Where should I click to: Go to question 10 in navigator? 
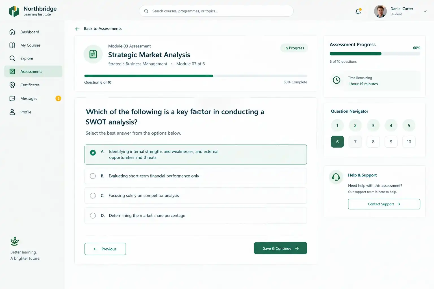pos(409,142)
